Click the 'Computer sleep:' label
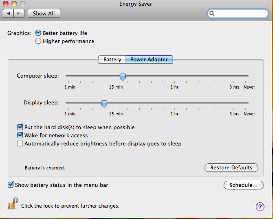 pos(38,76)
